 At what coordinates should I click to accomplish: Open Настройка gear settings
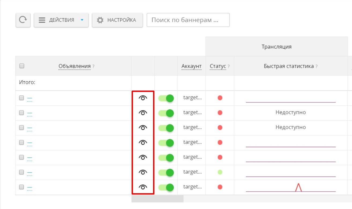(x=117, y=20)
